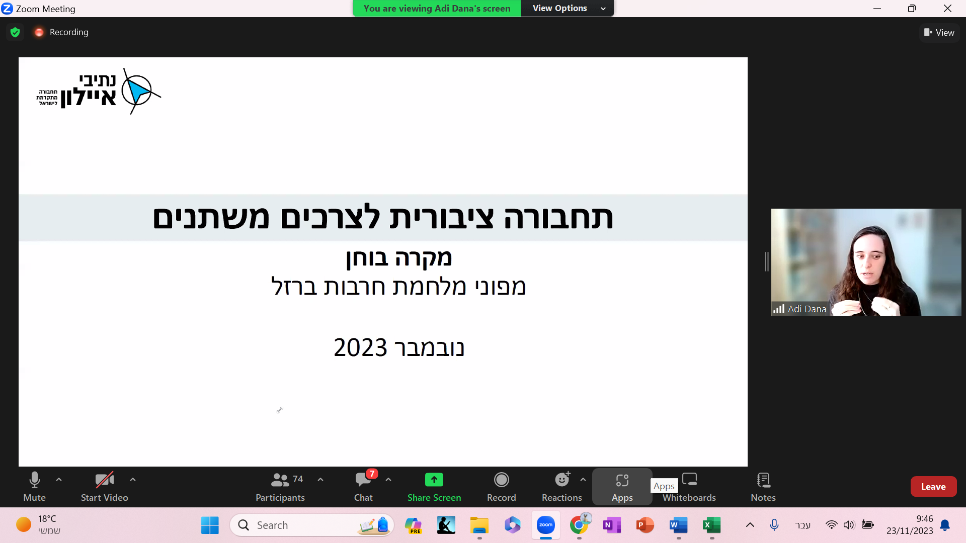The image size is (966, 543).
Task: Start Video with the camera toggle
Action: [x=105, y=487]
